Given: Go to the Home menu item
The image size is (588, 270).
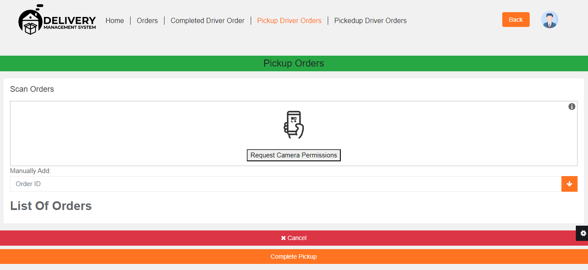Looking at the screenshot, I should 114,20.
